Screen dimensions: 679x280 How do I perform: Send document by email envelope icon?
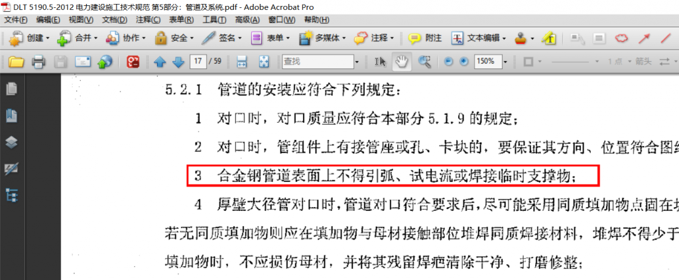[83, 62]
